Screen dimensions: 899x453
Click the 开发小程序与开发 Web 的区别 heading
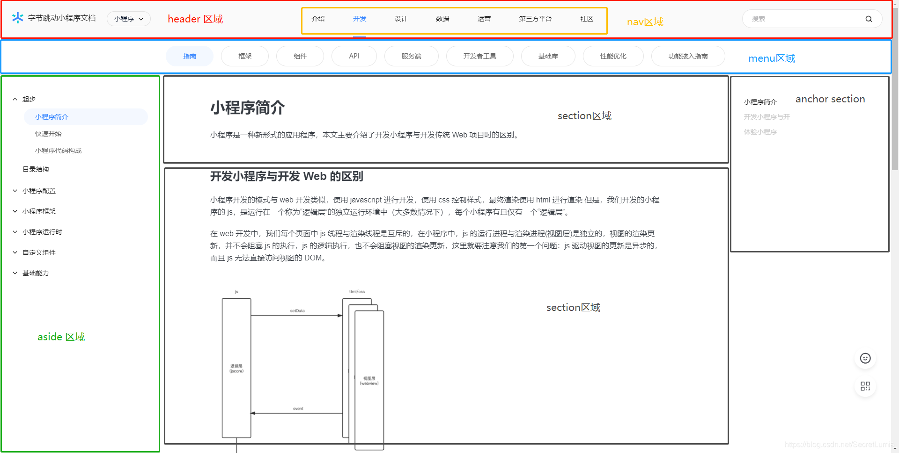[287, 176]
